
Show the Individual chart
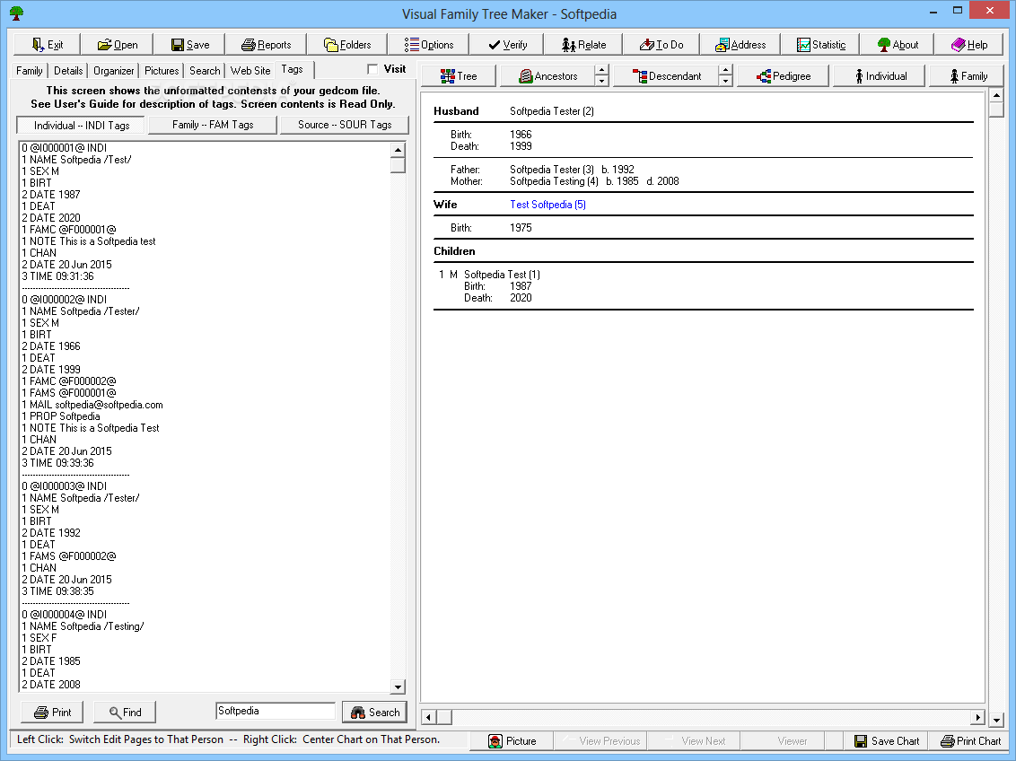[x=880, y=75]
